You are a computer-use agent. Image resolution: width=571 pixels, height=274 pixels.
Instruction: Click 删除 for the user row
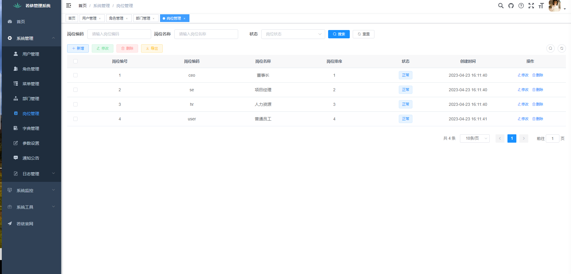[538, 119]
